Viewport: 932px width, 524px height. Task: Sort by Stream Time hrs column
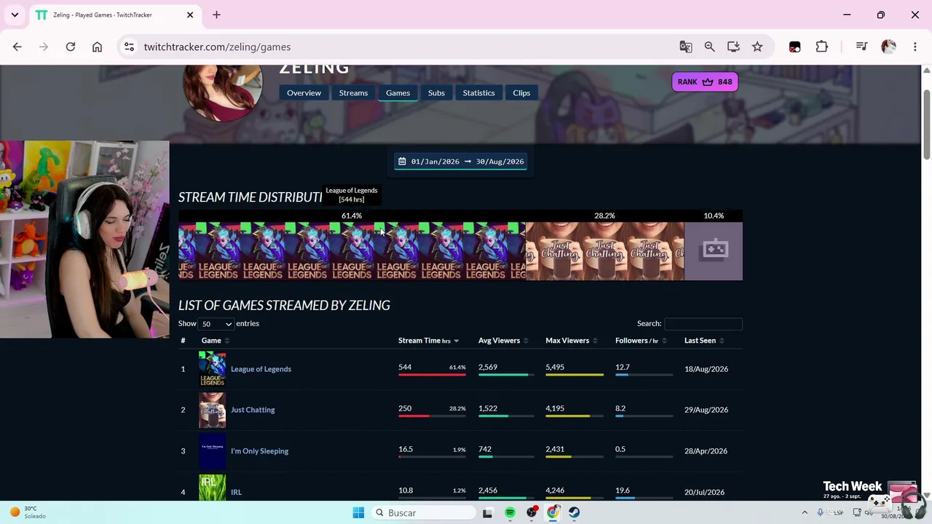pos(428,341)
